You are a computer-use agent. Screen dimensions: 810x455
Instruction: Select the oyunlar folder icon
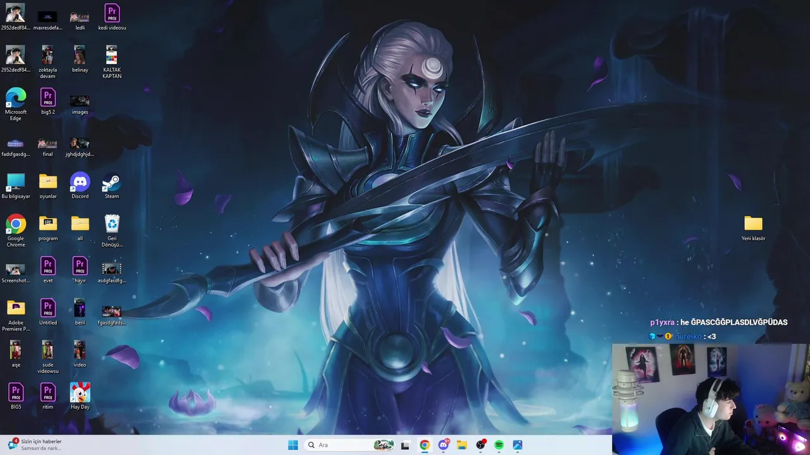click(47, 186)
